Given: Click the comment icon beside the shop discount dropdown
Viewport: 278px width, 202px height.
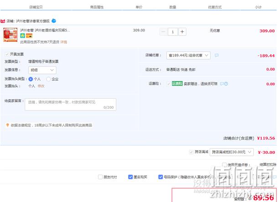Looking at the screenshot, I should 216,56.
